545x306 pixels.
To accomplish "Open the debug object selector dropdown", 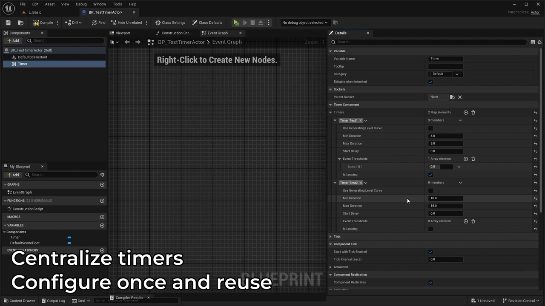I will point(305,23).
